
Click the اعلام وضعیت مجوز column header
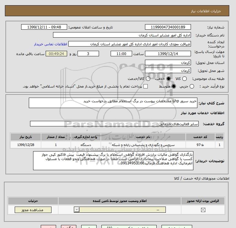[x=120, y=201]
